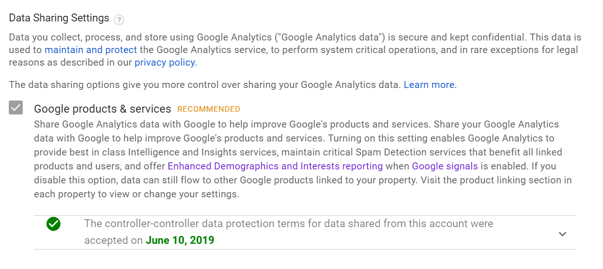603x269 pixels.
Task: Open Enhanced Demographics and Interests reporting link
Action: click(x=275, y=166)
